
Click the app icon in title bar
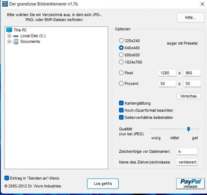(x=5, y=4)
